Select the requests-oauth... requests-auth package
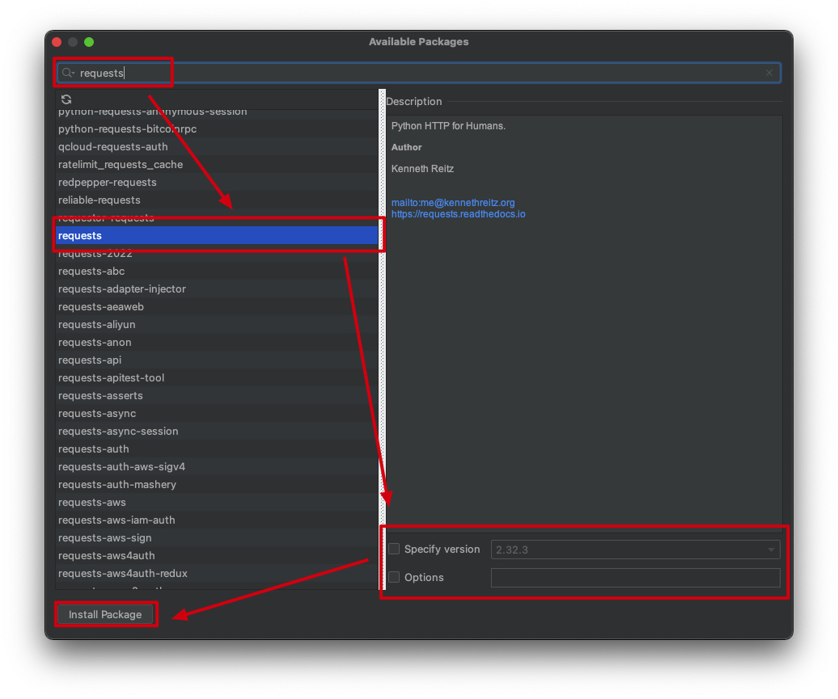The height and width of the screenshot is (699, 838). tap(94, 448)
